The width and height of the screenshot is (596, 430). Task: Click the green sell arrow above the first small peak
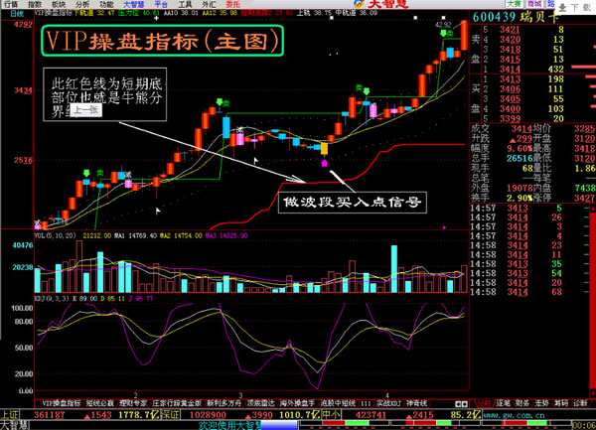[86, 173]
